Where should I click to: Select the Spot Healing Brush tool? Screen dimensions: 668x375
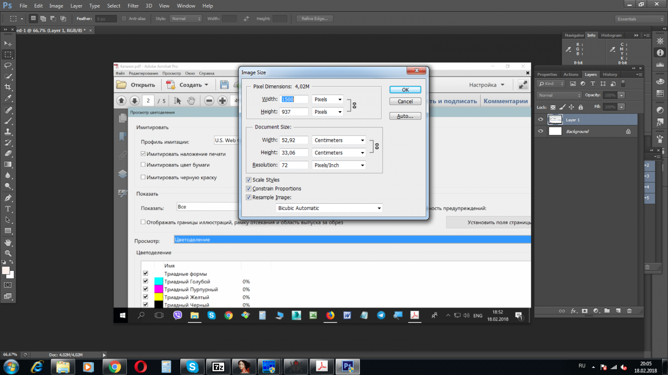(x=8, y=110)
